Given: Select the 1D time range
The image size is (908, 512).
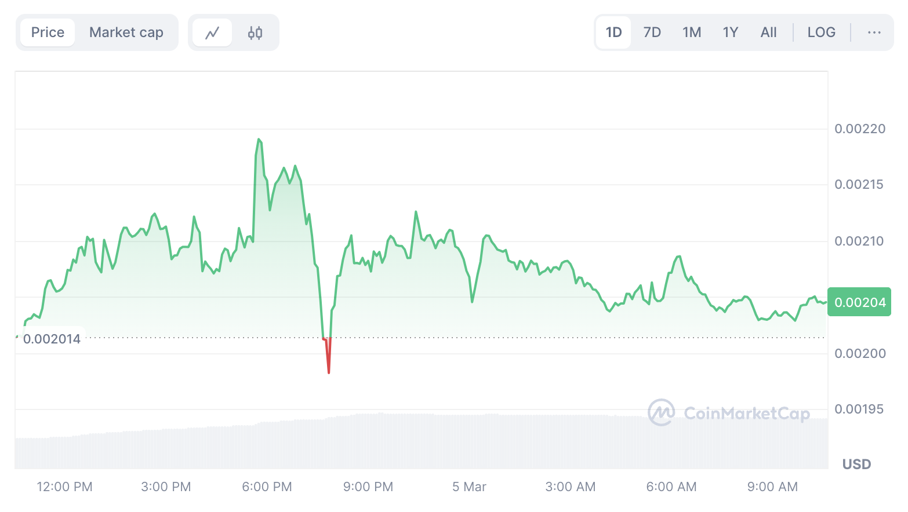Looking at the screenshot, I should pos(613,32).
